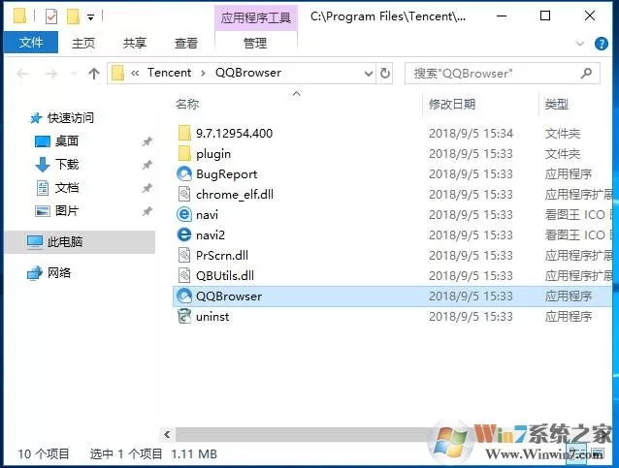Screen dimensions: 619x468
Task: Click the file name 9.7.12954.400
Action: [x=234, y=134]
